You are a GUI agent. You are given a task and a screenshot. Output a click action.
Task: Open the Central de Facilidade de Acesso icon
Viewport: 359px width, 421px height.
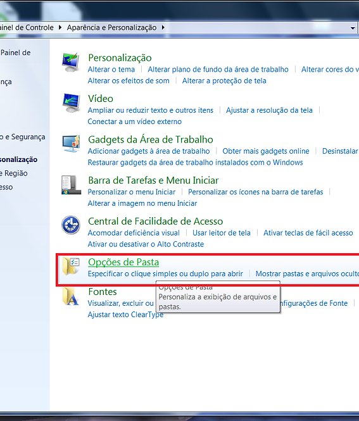(x=71, y=225)
